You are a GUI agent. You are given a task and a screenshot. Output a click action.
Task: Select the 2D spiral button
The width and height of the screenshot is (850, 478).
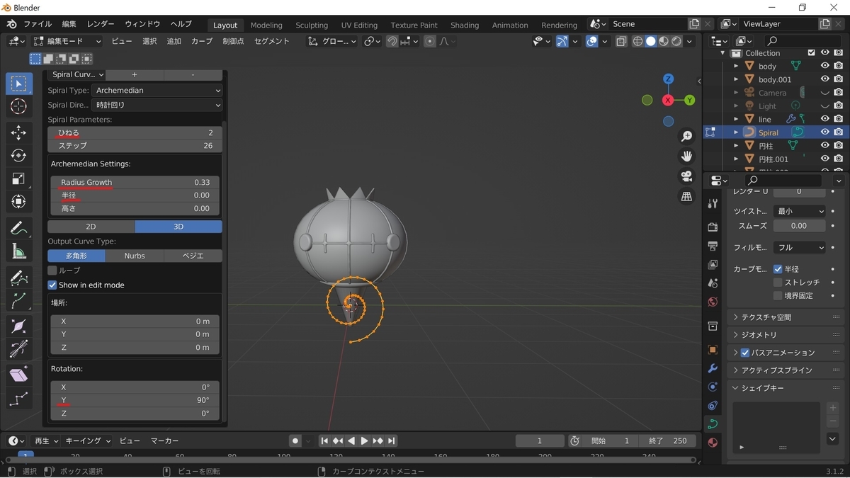(x=91, y=227)
